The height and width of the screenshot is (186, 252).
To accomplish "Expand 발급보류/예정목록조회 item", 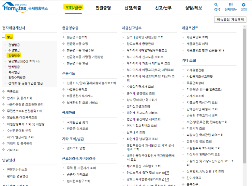I will tap(3, 117).
